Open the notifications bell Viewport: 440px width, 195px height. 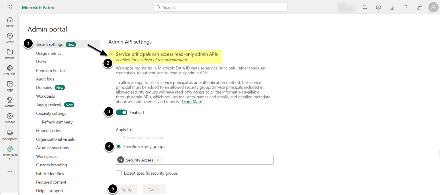pyautogui.click(x=365, y=7)
